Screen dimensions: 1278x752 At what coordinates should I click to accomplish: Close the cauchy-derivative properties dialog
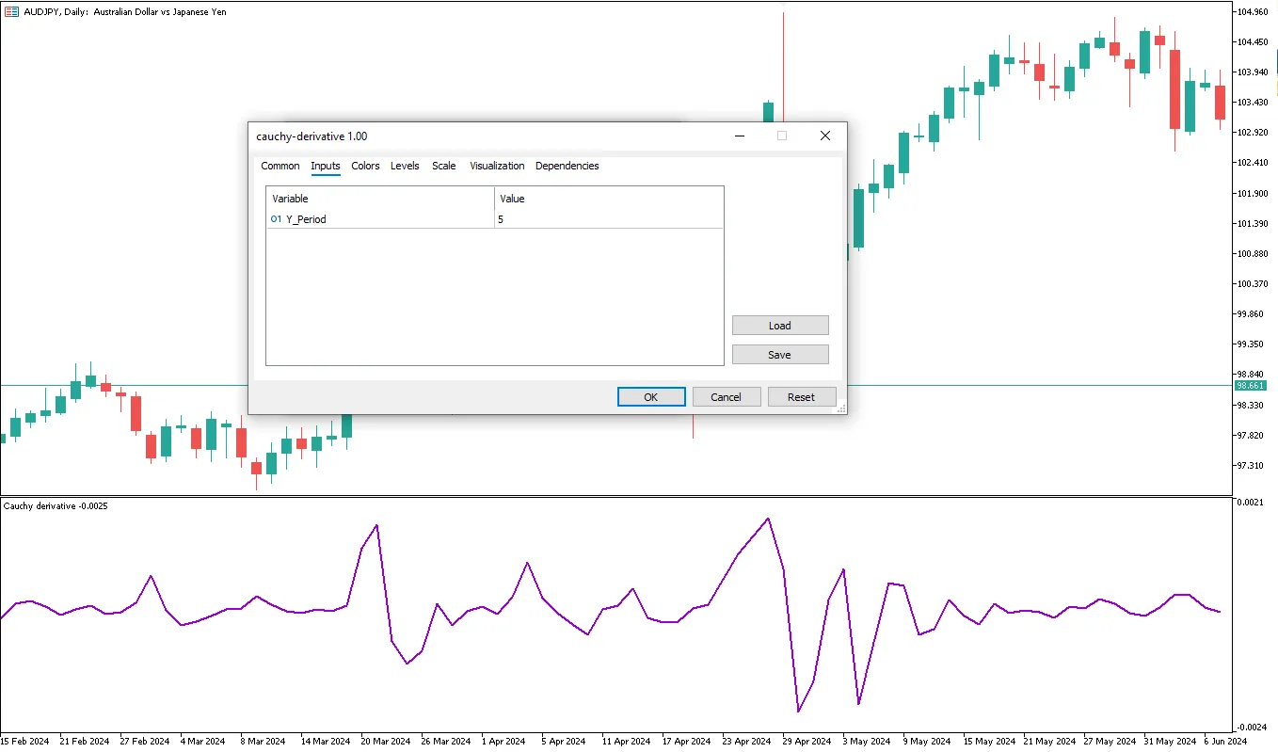point(824,136)
